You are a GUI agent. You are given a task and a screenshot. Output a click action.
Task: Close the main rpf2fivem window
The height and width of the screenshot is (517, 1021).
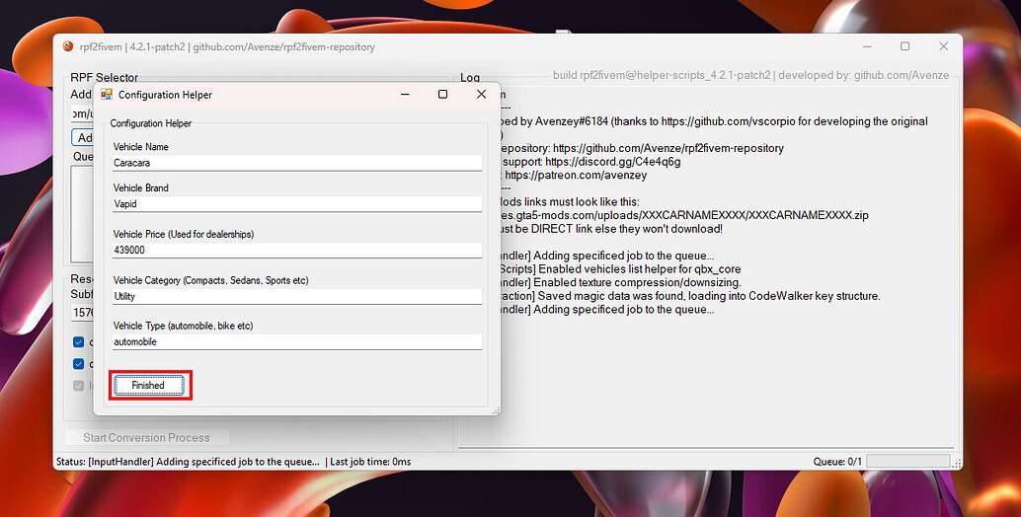943,46
